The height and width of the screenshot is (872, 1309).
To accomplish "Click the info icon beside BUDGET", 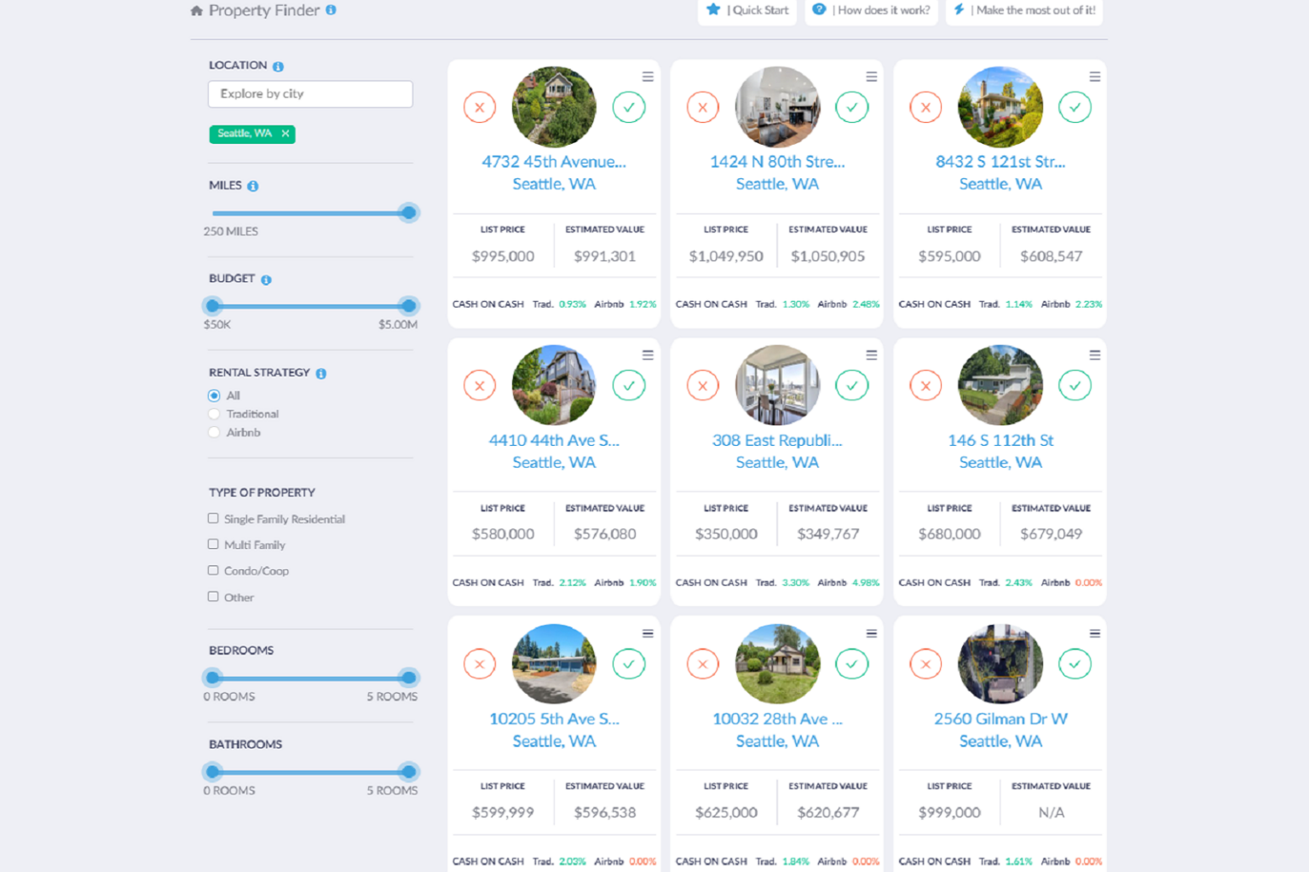I will (x=267, y=279).
